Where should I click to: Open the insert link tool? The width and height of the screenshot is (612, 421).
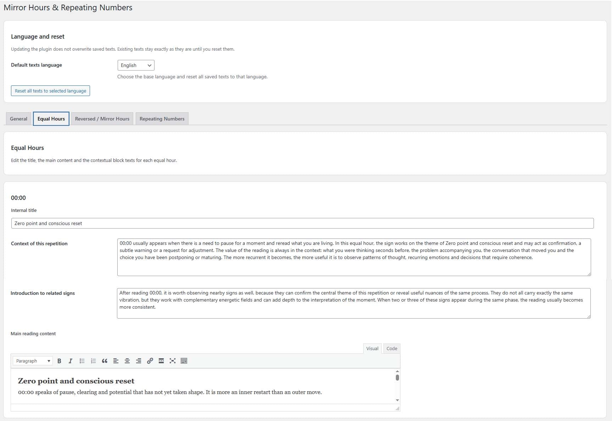150,361
